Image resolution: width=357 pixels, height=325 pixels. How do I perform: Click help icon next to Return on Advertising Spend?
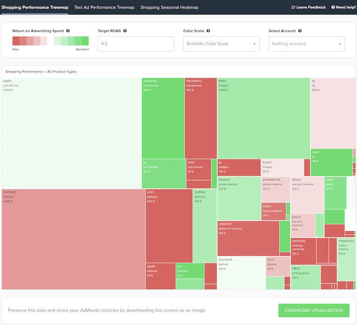68,31
